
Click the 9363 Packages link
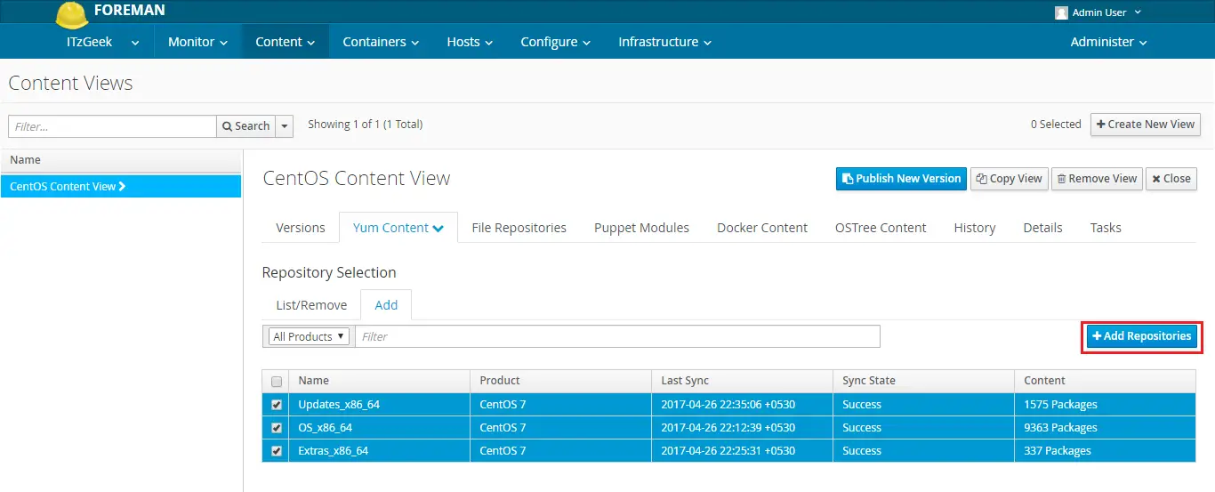(1060, 428)
